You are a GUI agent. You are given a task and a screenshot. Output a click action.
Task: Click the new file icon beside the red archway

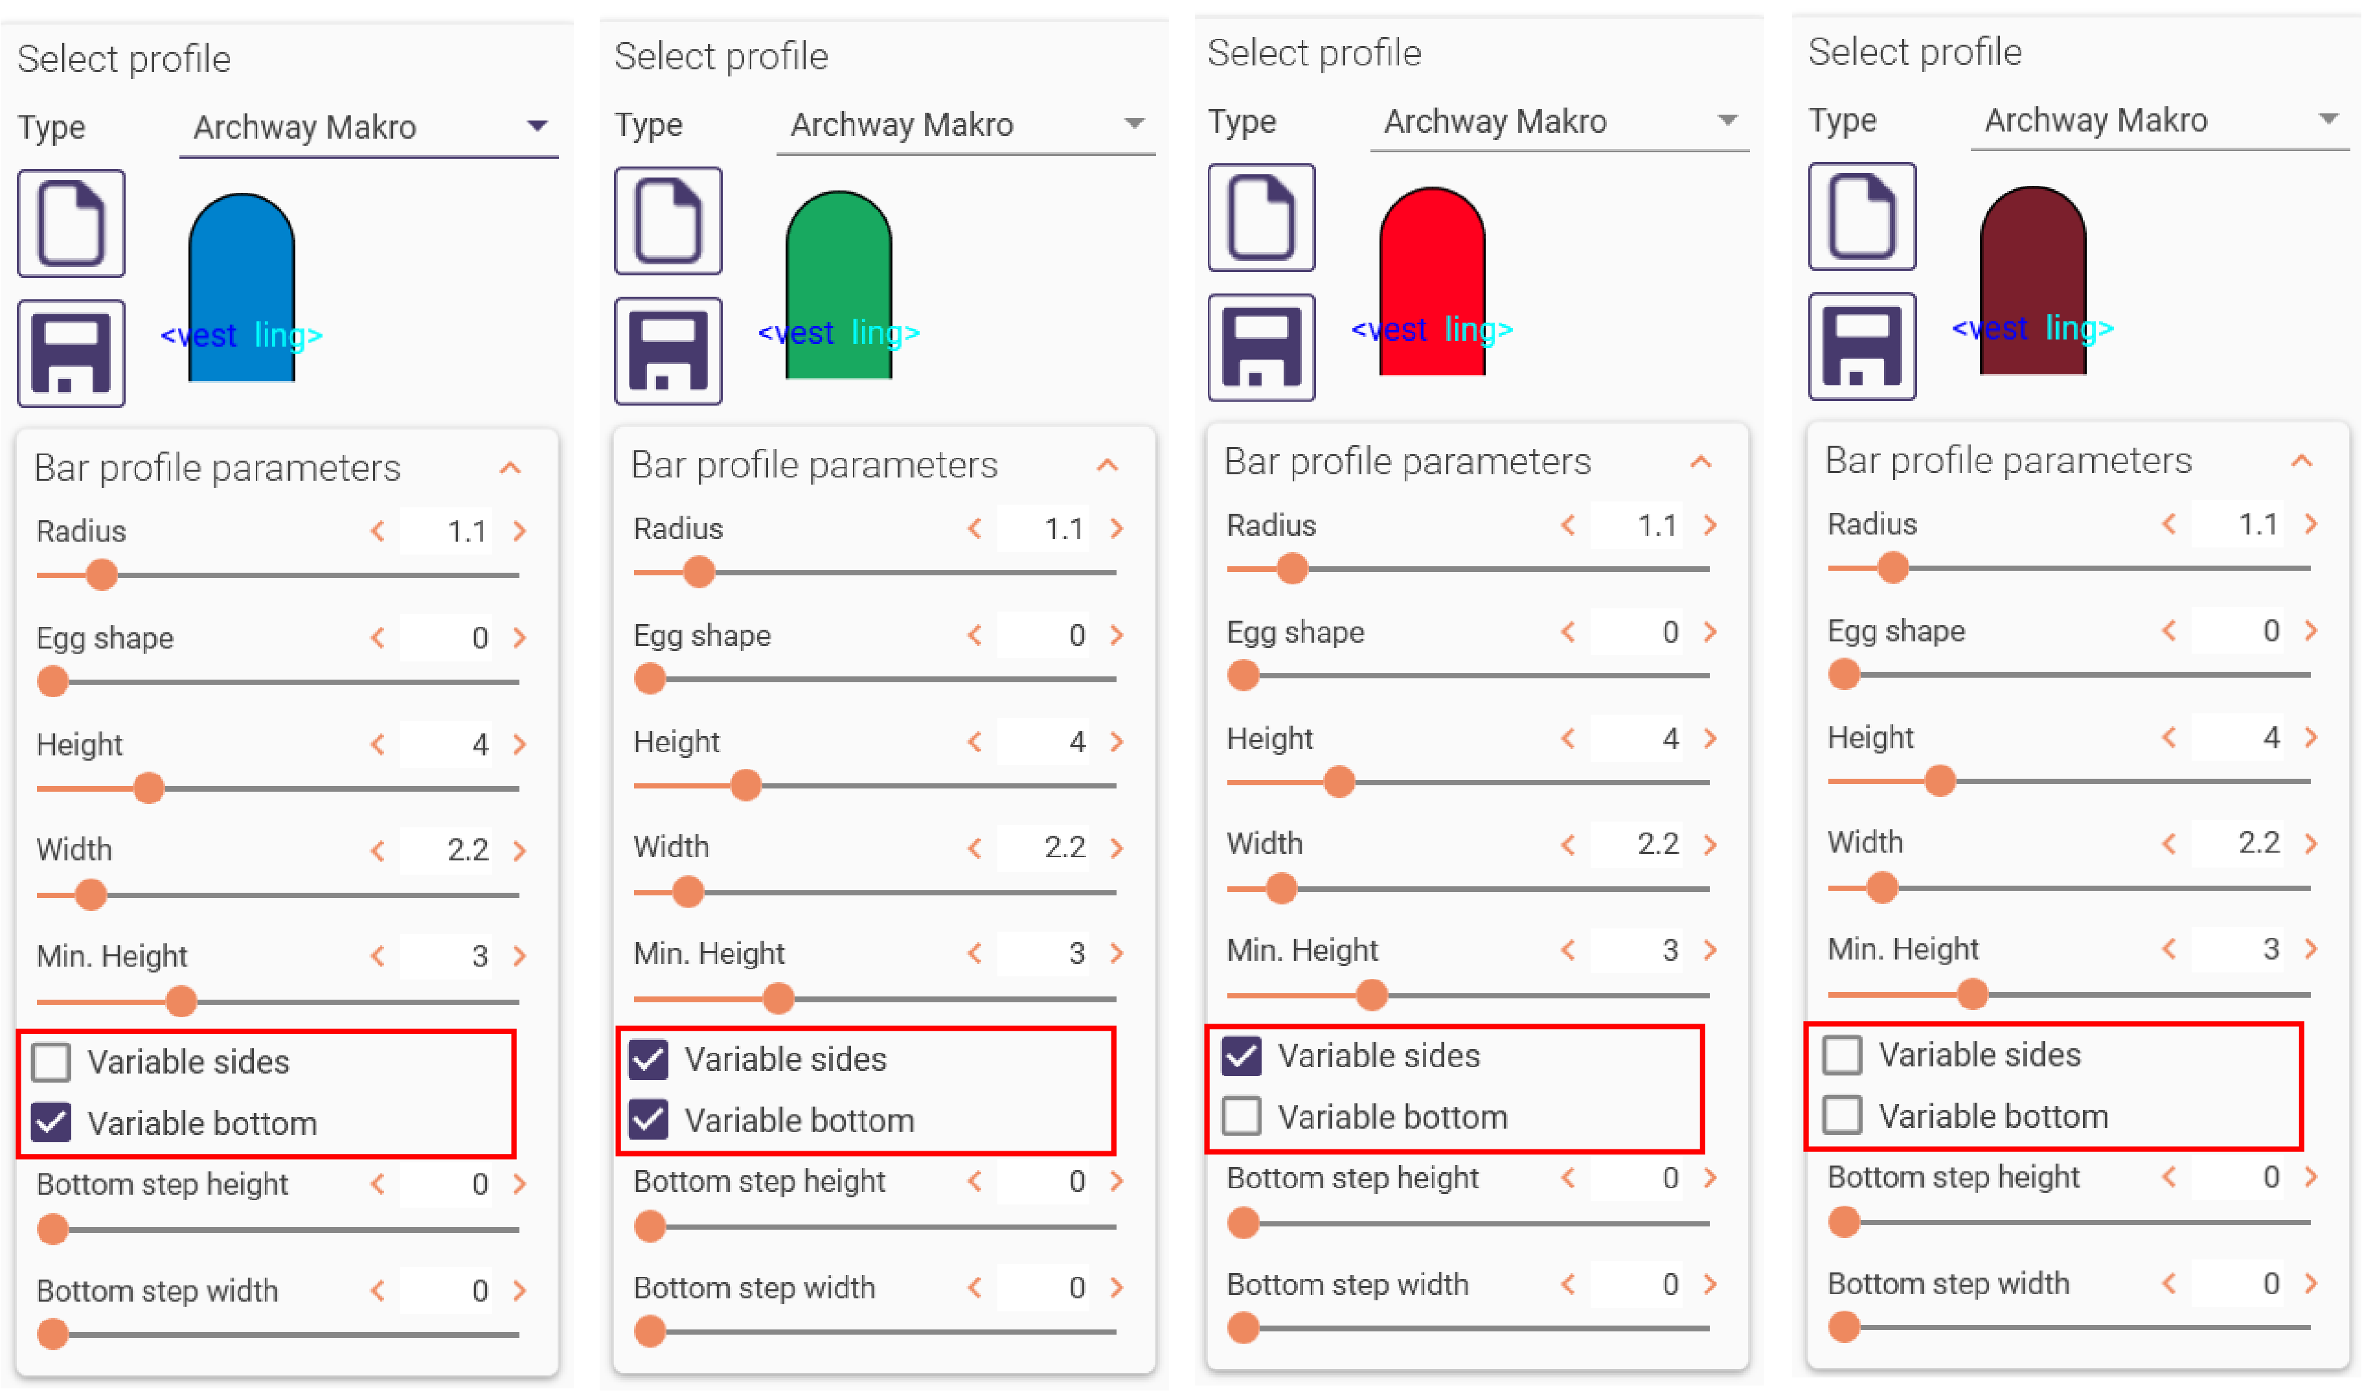tap(1262, 218)
